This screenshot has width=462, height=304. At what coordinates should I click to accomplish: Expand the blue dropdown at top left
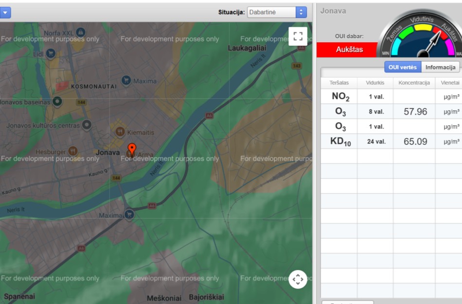(5, 12)
